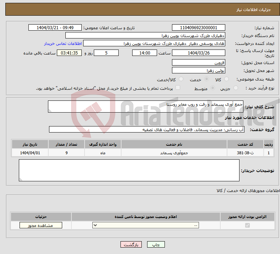Click the استان محل تحویل field
Screen dimensions: 280x254
199,62
